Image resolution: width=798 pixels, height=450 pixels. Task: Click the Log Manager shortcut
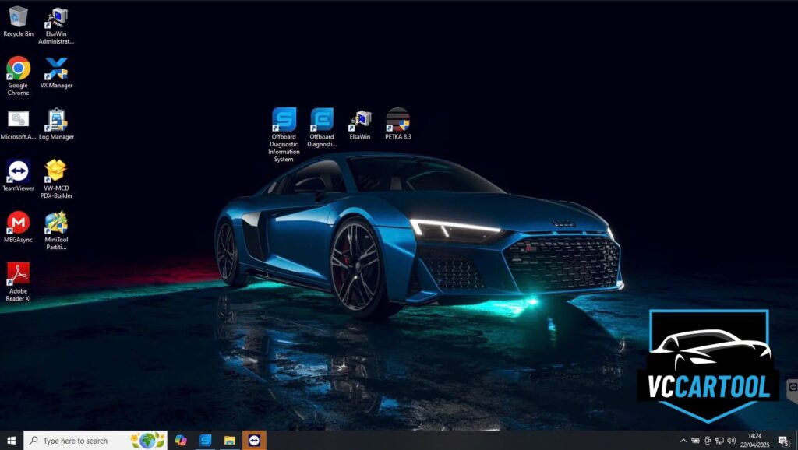pos(56,120)
